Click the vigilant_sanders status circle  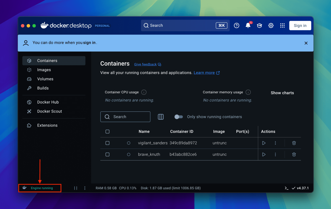tap(129, 143)
